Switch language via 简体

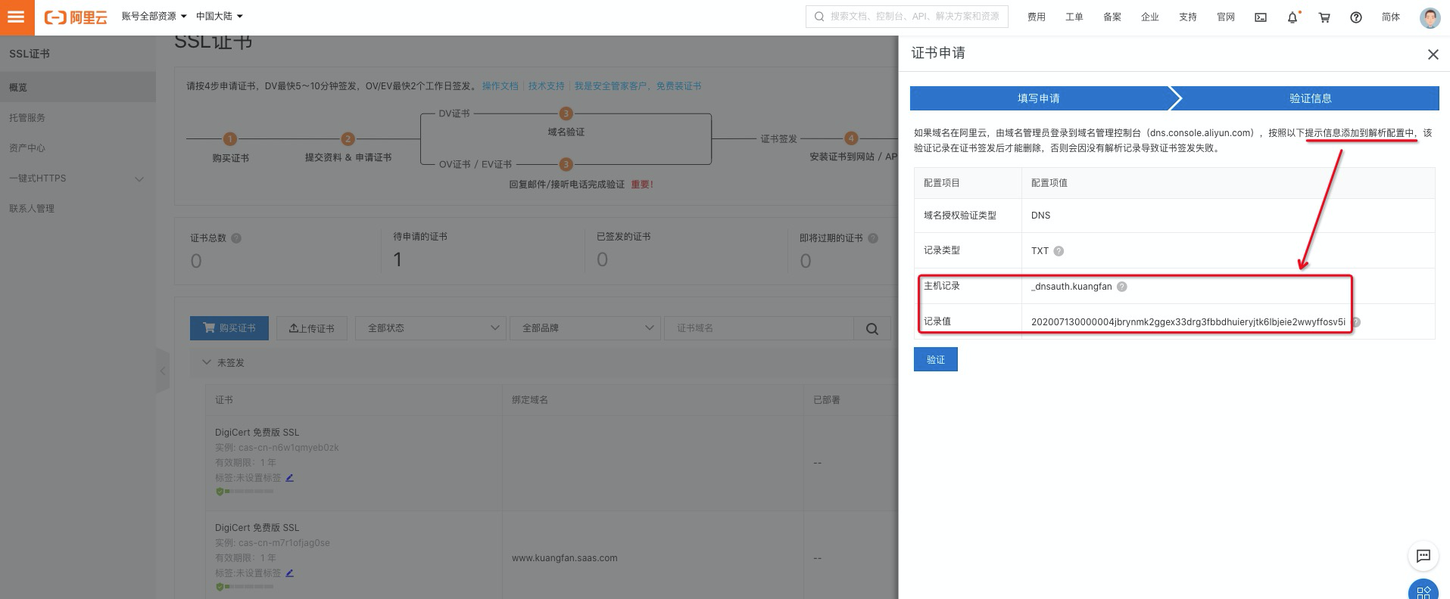(1391, 17)
